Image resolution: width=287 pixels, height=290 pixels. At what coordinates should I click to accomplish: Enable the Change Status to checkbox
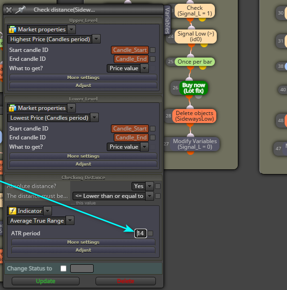(x=63, y=268)
